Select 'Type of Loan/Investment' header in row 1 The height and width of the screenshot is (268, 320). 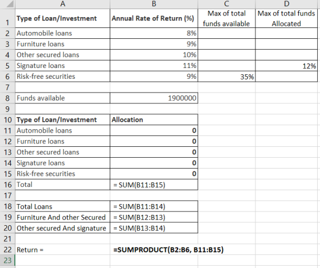pyautogui.click(x=63, y=18)
